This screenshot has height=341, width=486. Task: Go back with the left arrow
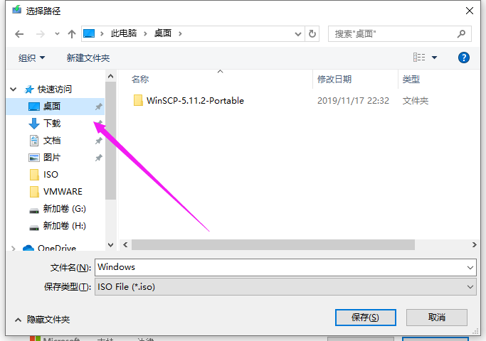coord(19,33)
